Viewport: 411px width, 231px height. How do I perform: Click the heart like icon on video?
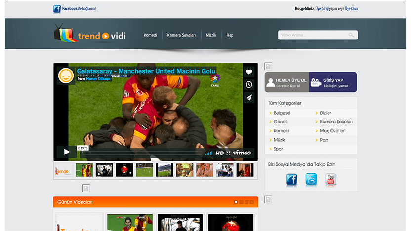(x=249, y=72)
